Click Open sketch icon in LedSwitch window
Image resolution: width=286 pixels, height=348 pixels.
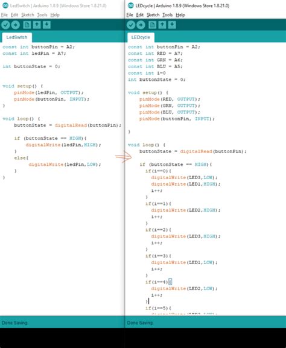tap(37, 25)
